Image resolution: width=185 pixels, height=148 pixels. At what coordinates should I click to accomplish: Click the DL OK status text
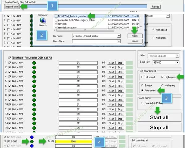pos(51,141)
